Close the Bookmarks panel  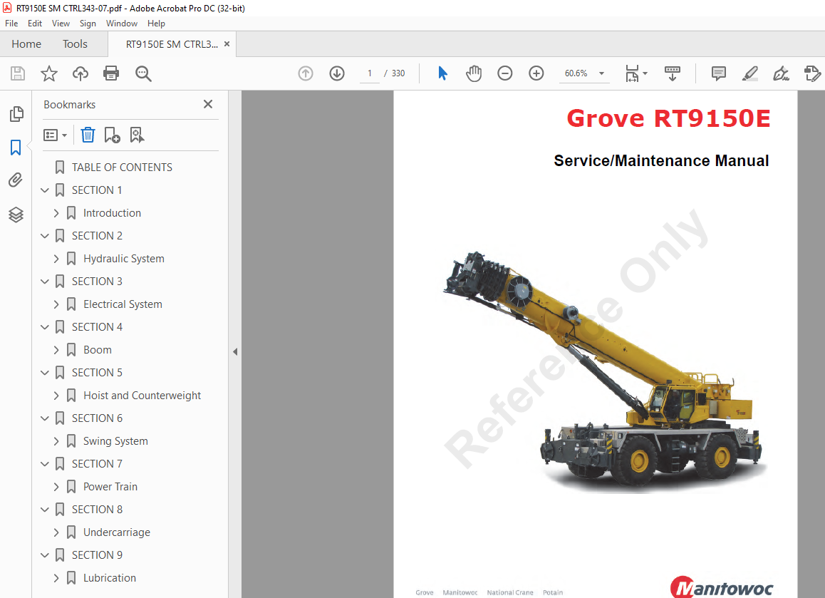(208, 104)
